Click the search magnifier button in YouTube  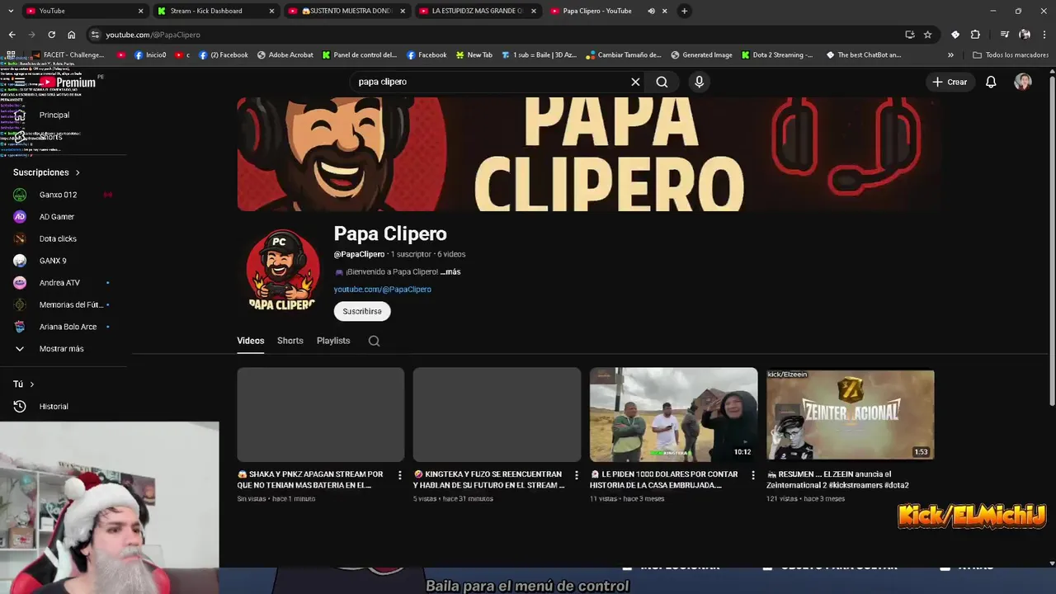(662, 82)
